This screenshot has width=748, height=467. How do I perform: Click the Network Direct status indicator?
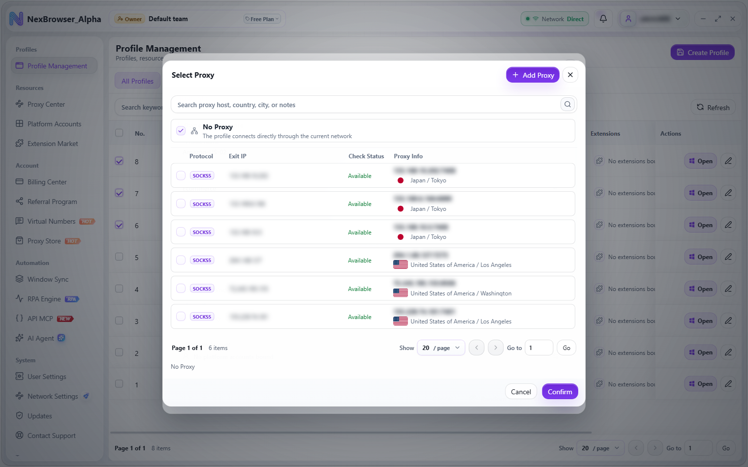tap(555, 19)
